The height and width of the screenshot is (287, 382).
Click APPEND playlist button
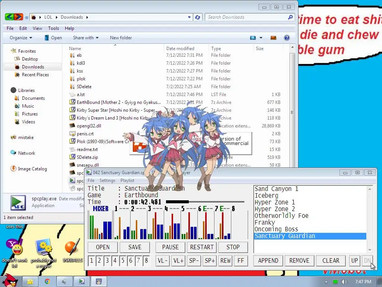268,260
